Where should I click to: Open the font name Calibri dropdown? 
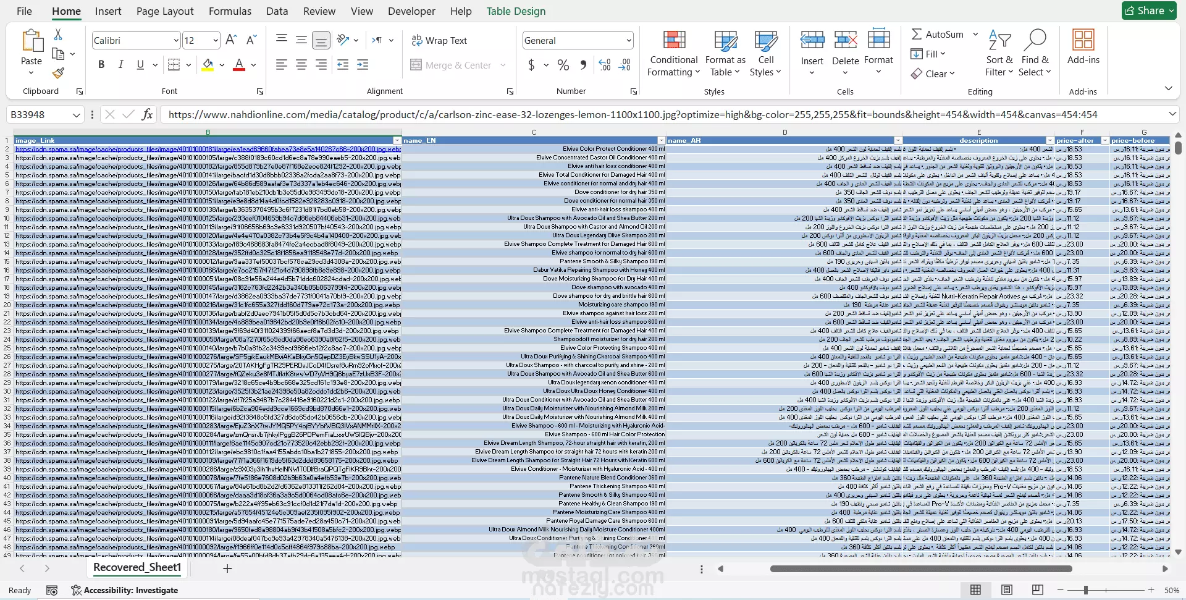[175, 41]
